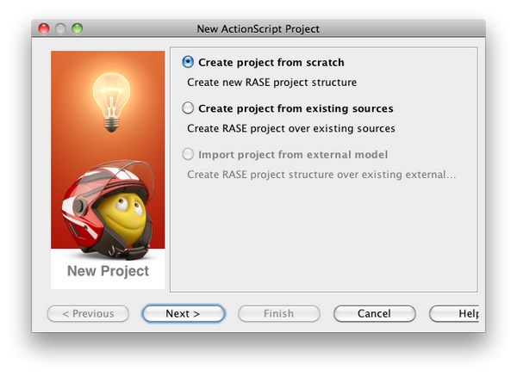The image size is (517, 376).
Task: Zoom the window with green title button
Action: pyautogui.click(x=78, y=28)
